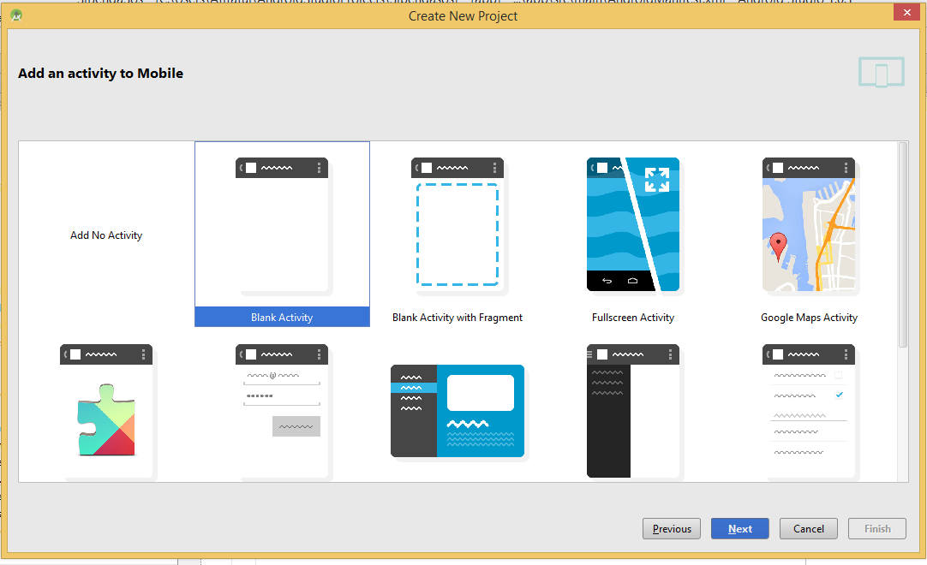
Task: Close the Create New Project dialog
Action: tap(906, 12)
